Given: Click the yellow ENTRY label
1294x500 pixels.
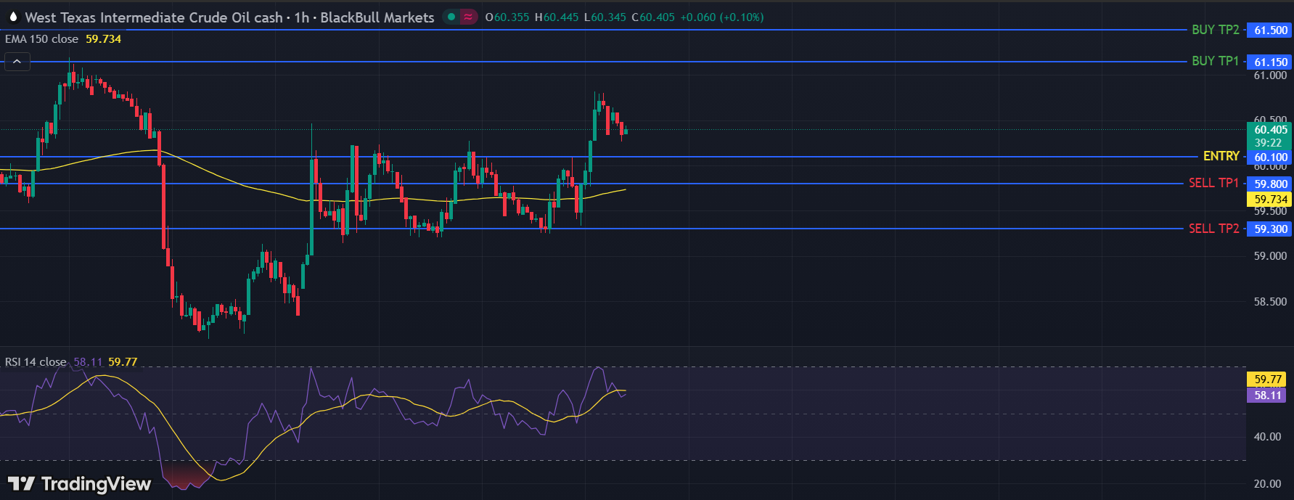Looking at the screenshot, I should 1221,156.
